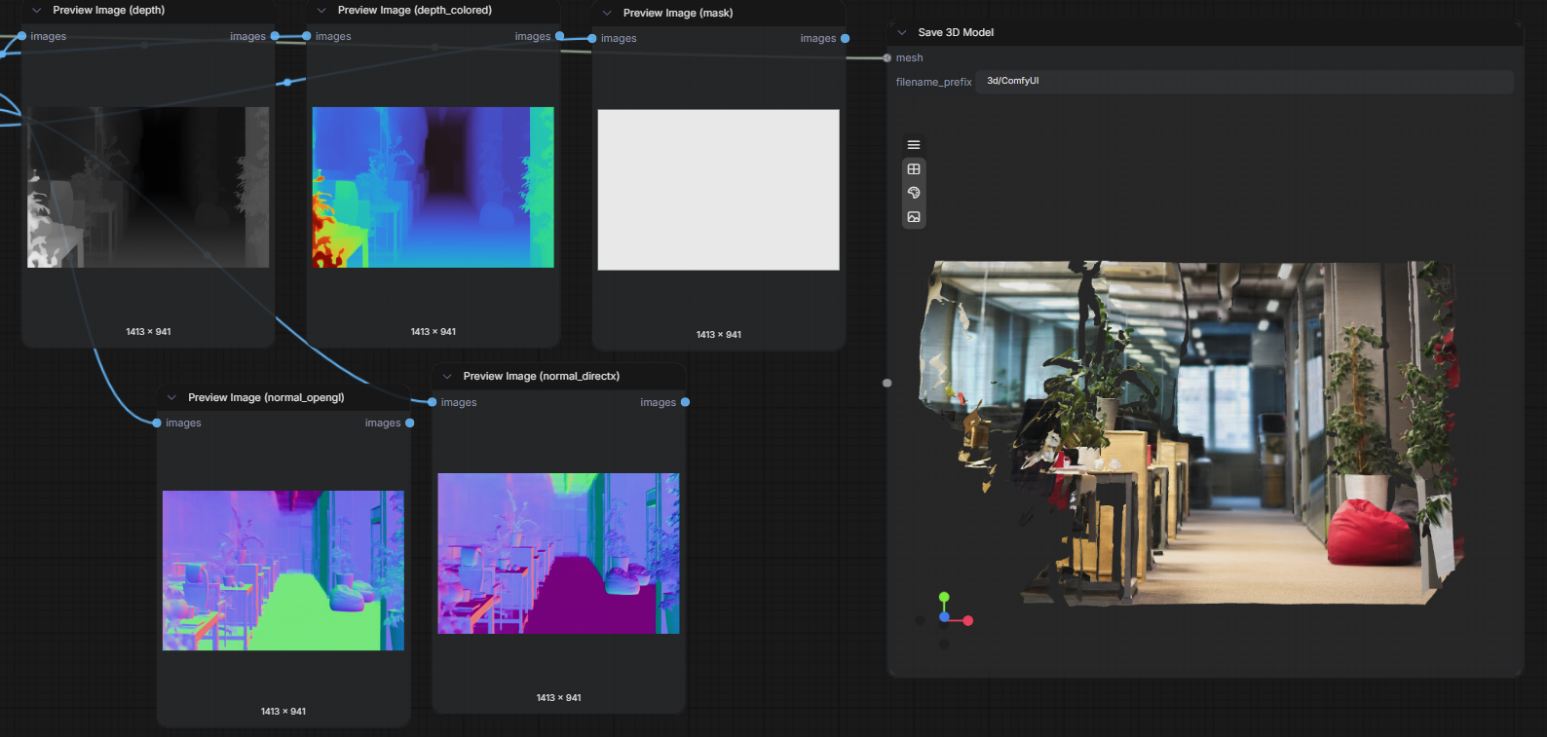This screenshot has height=737, width=1547.
Task: Click the white mask preview image
Action: 719,190
